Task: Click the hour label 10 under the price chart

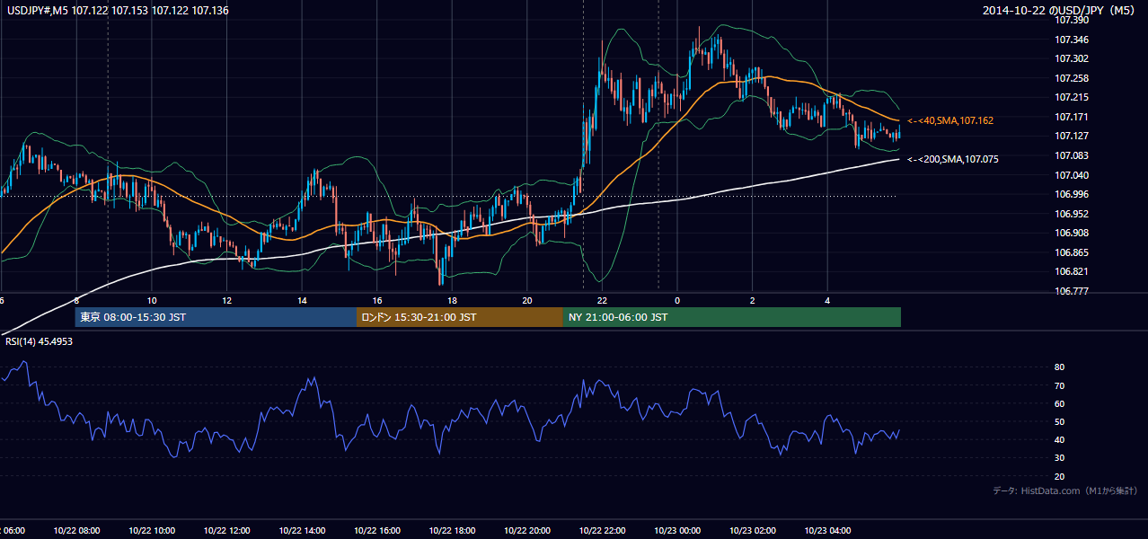Action: [x=152, y=300]
